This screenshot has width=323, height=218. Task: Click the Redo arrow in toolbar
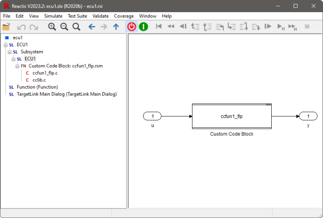(34, 27)
